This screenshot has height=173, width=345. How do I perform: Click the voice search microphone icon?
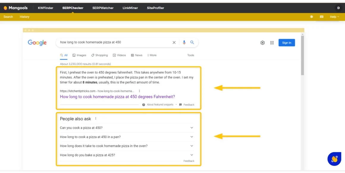[x=184, y=42]
